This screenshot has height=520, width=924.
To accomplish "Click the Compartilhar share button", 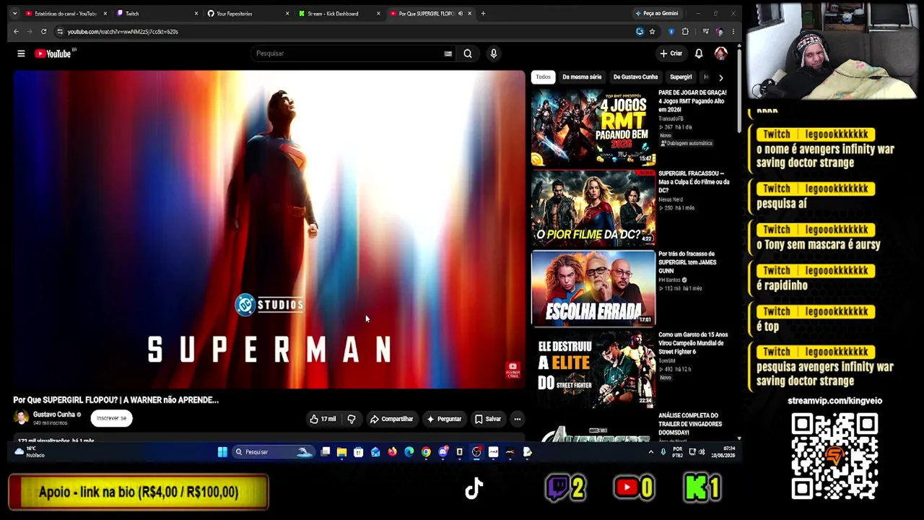I will 391,419.
